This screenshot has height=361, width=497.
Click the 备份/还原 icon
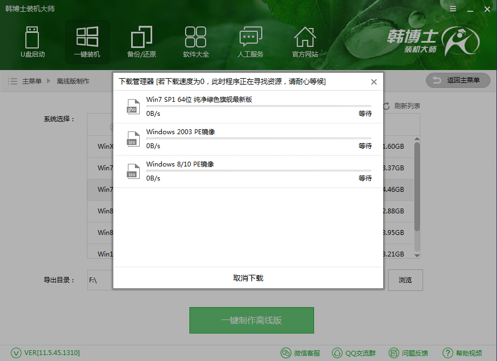tap(141, 41)
